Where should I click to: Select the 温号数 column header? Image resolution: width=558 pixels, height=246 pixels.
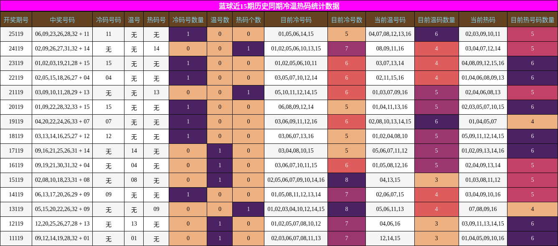point(220,20)
